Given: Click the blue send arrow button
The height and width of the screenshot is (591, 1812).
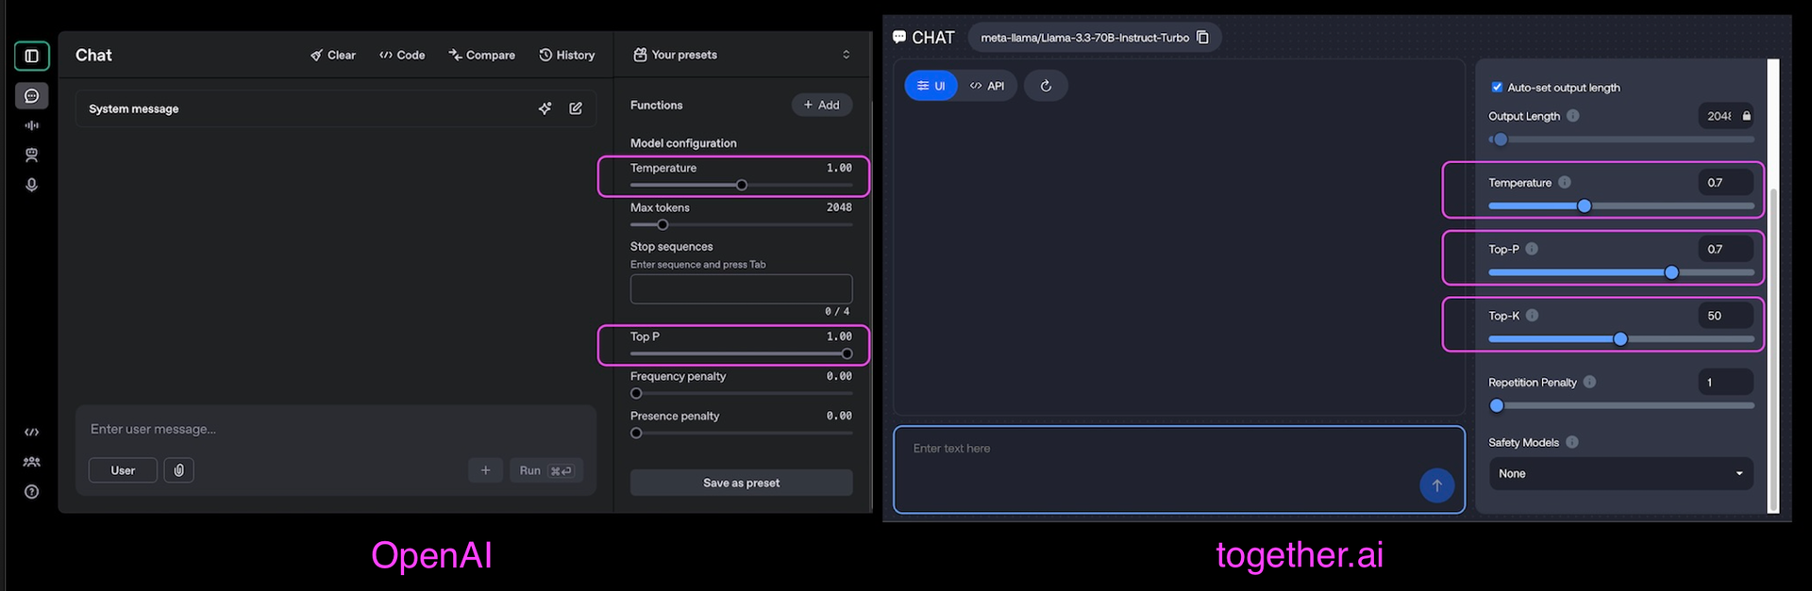Looking at the screenshot, I should (x=1436, y=485).
